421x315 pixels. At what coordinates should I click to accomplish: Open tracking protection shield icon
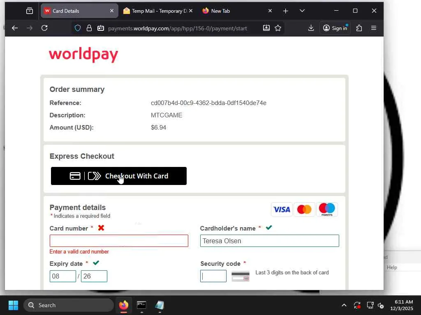78,28
